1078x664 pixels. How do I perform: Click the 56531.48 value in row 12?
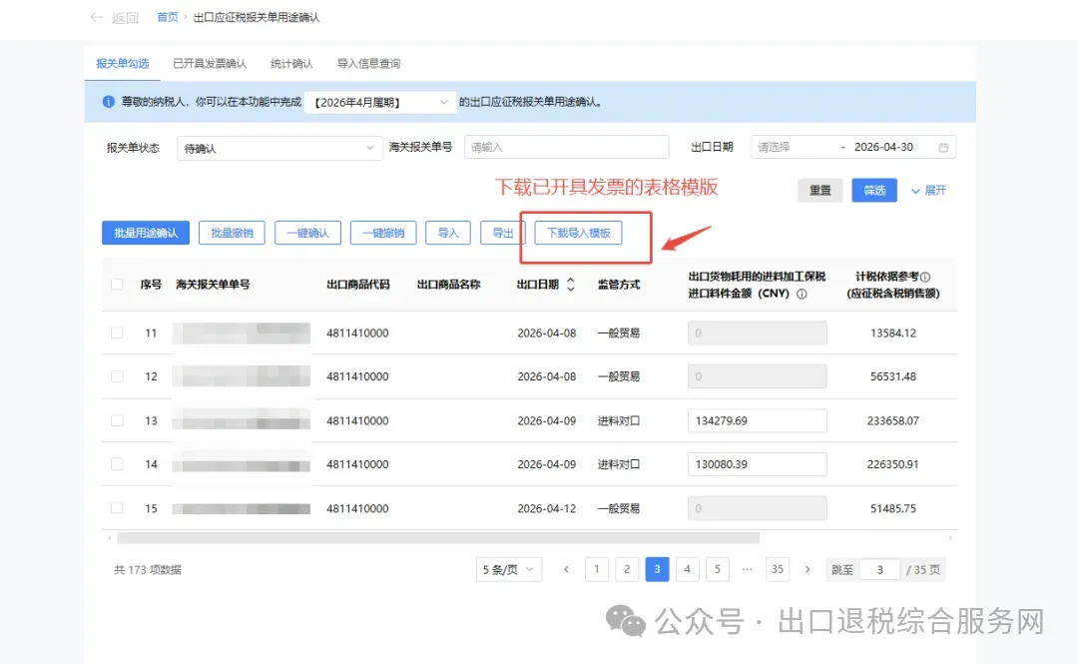click(893, 376)
